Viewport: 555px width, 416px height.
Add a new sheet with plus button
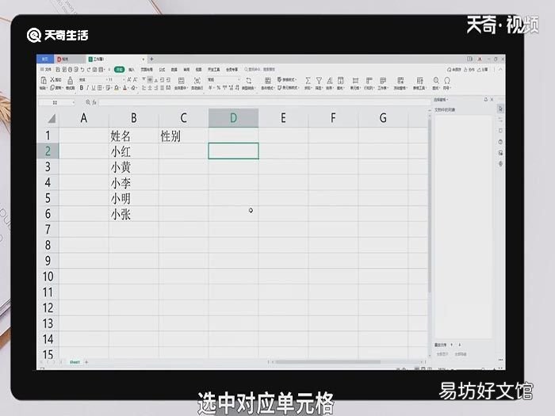pos(86,362)
